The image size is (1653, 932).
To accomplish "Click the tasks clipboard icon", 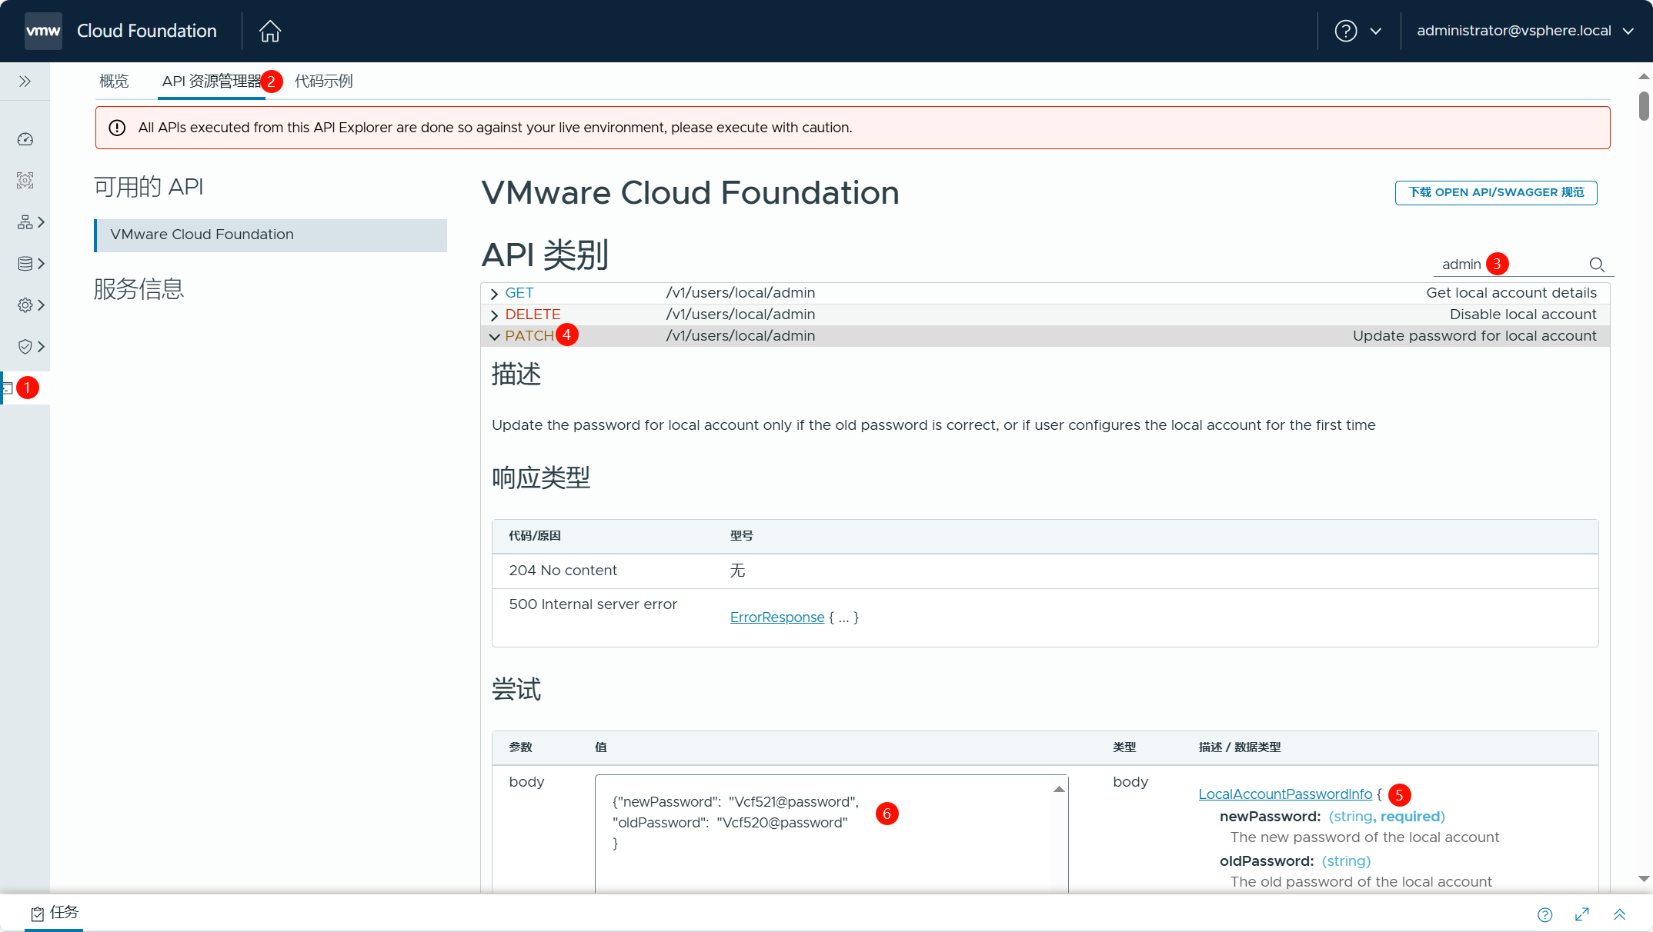I will [37, 914].
